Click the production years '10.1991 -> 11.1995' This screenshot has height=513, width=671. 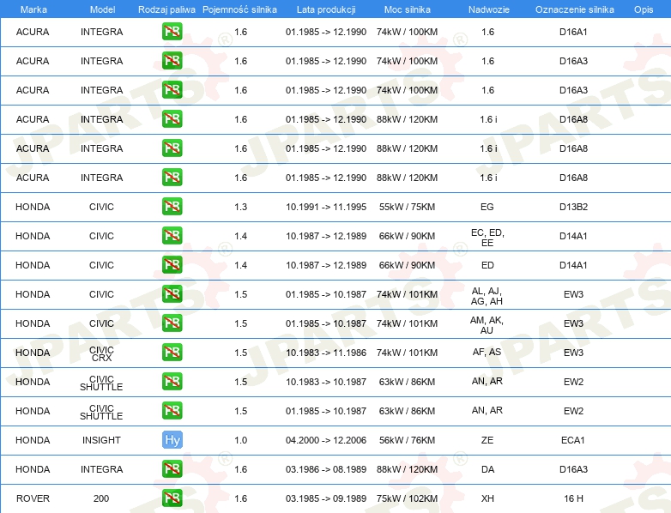(326, 207)
